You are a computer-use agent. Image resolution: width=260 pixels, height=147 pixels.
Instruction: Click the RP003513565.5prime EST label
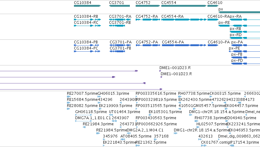coord(156,106)
